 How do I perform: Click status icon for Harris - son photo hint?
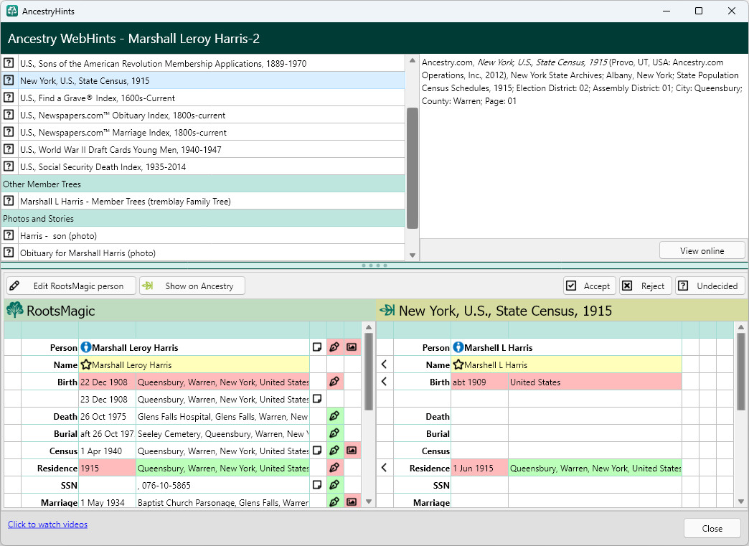point(9,235)
